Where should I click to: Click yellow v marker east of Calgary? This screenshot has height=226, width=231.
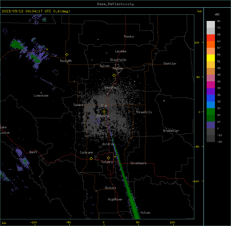tap(115, 156)
